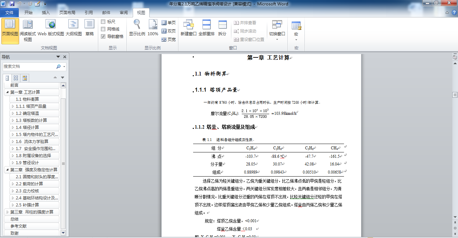
Task: Click the navigation pane scrollbar down arrow
Action: [63, 233]
